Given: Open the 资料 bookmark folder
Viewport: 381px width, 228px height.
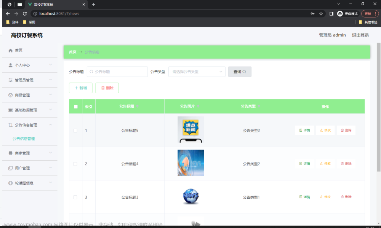Looking at the screenshot, I should 12,22.
